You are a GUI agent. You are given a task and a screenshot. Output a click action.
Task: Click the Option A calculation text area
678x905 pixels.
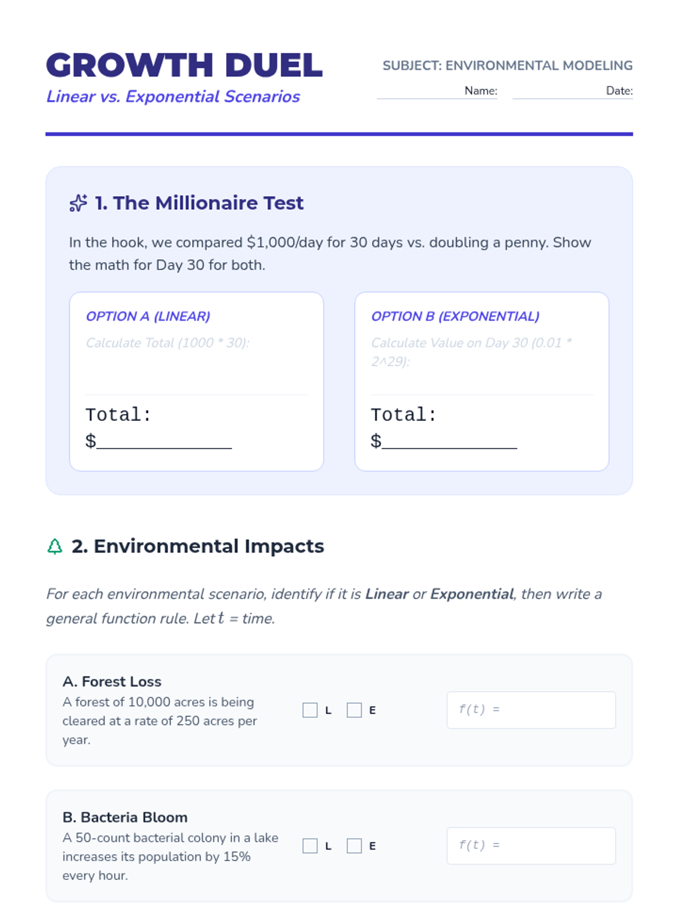click(x=197, y=361)
